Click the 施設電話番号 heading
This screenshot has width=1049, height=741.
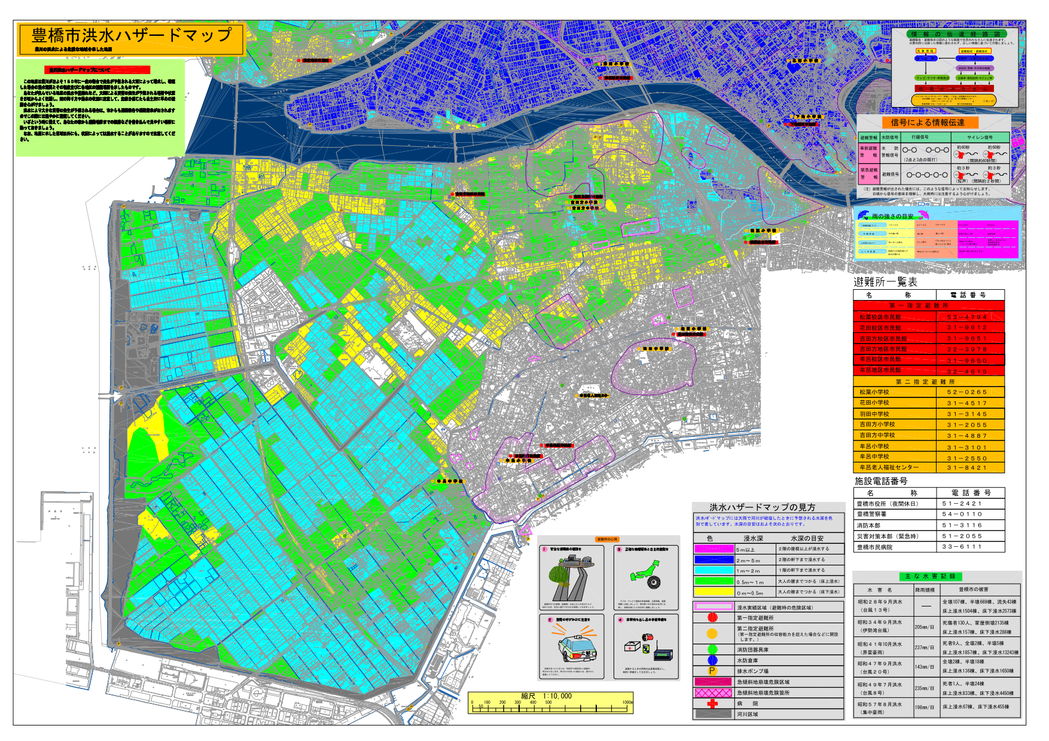click(x=881, y=481)
